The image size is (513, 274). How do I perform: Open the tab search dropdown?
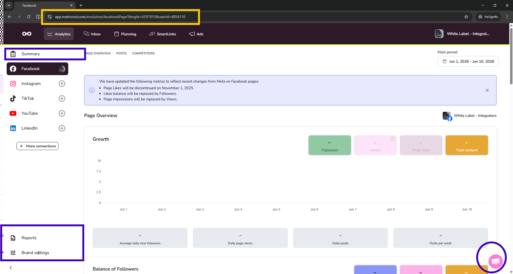[x=9, y=5]
